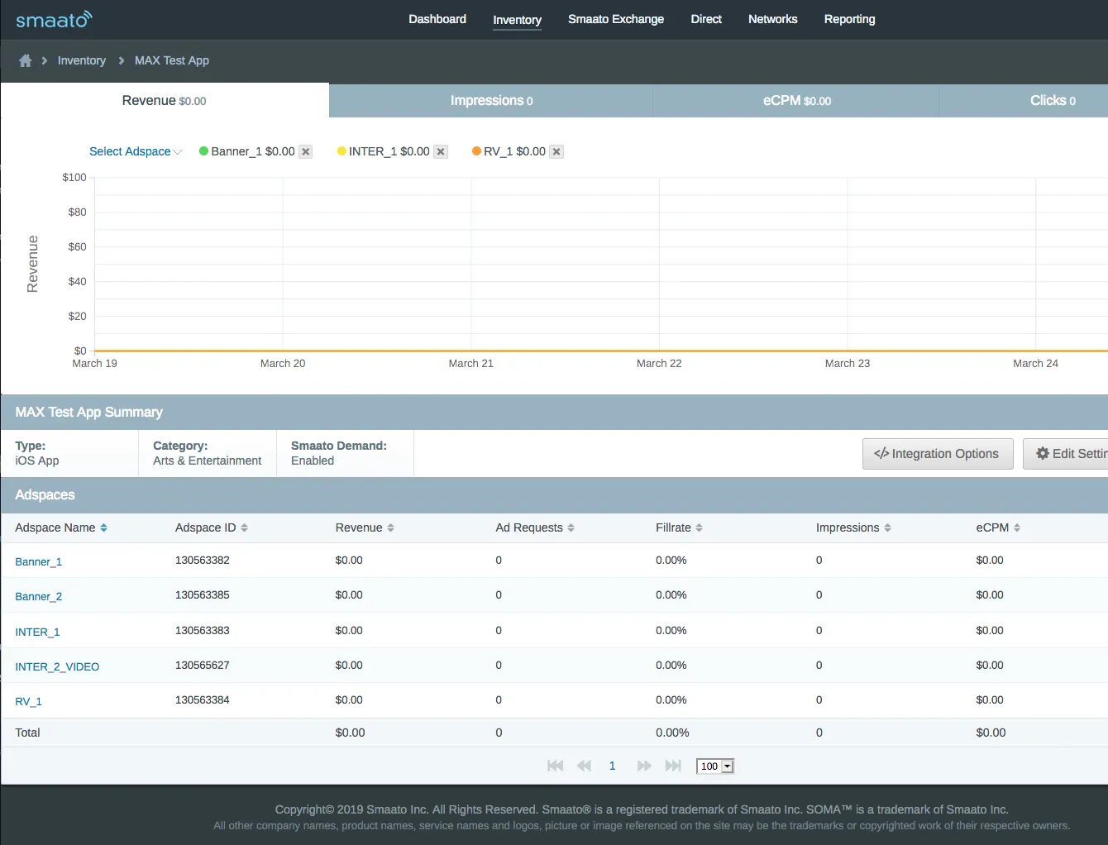Toggle sorting on the Revenue column

pyautogui.click(x=389, y=528)
